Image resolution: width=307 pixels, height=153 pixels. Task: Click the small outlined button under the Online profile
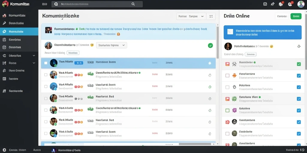[250, 54]
